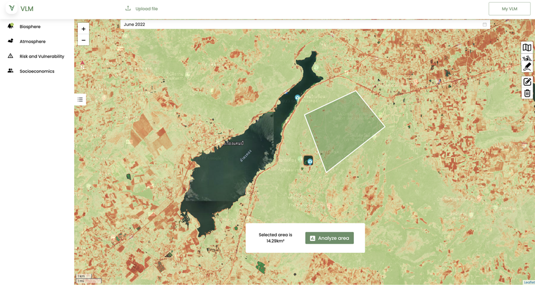
Task: Open the layer list toggle icon
Action: [80, 99]
